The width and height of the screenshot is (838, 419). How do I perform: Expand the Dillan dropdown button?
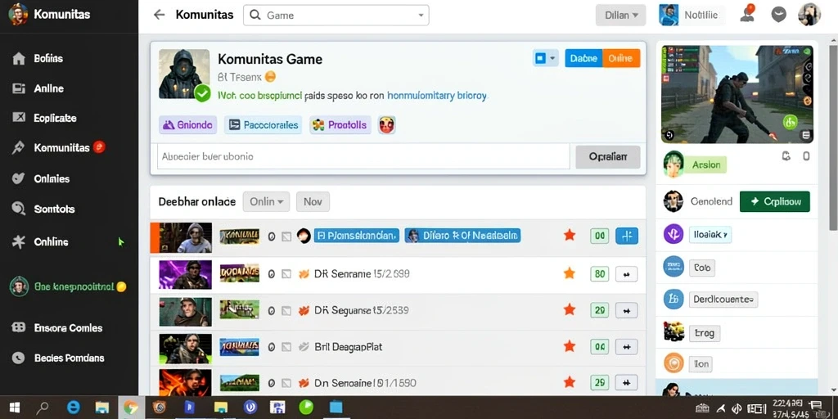(x=620, y=16)
